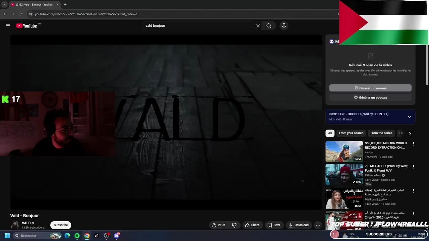The height and width of the screenshot is (241, 429).
Task: Open options menu for Mistkouzi video
Action: click(x=413, y=190)
